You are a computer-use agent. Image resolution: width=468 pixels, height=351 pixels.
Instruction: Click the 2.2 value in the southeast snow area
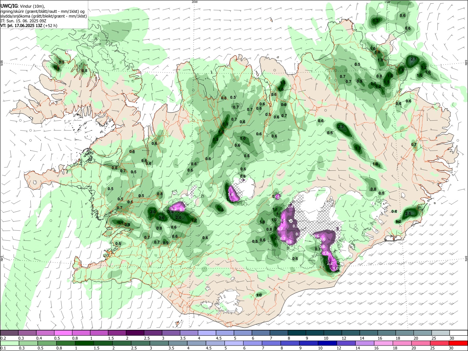click(x=329, y=263)
